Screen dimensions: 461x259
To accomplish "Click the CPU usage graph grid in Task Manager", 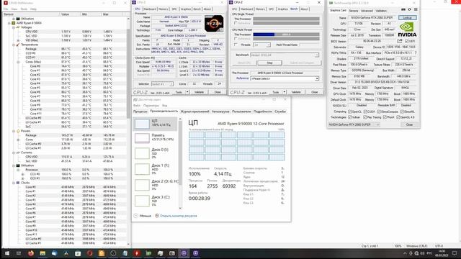I will tap(237, 146).
